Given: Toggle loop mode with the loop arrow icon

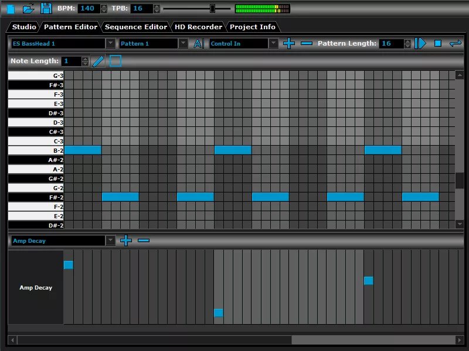Looking at the screenshot, I should pos(456,43).
